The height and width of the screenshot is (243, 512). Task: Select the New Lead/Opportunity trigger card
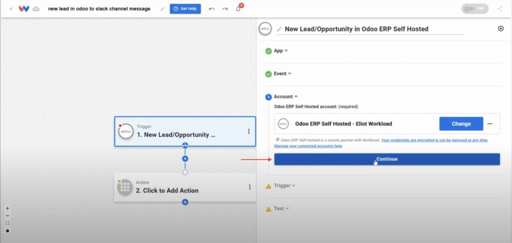pyautogui.click(x=185, y=131)
